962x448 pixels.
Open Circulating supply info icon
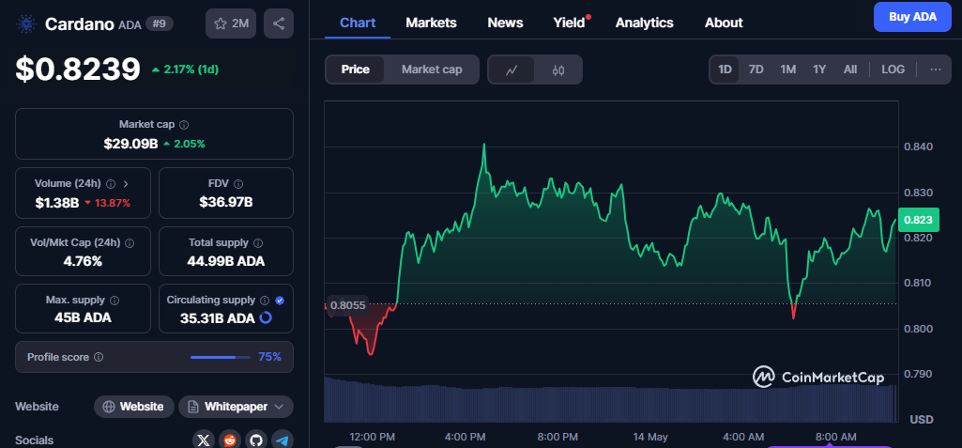tap(265, 301)
